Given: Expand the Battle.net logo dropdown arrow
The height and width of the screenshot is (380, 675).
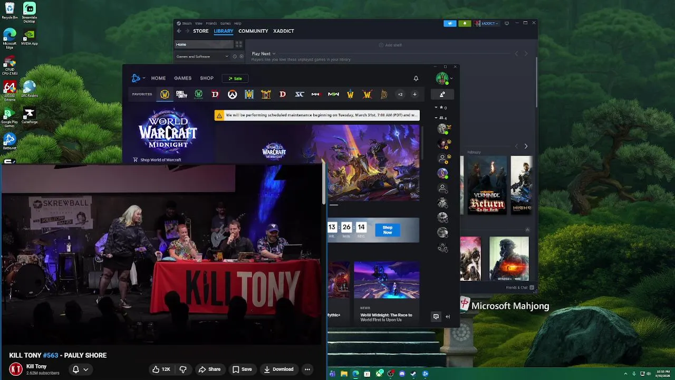Looking at the screenshot, I should coord(144,78).
